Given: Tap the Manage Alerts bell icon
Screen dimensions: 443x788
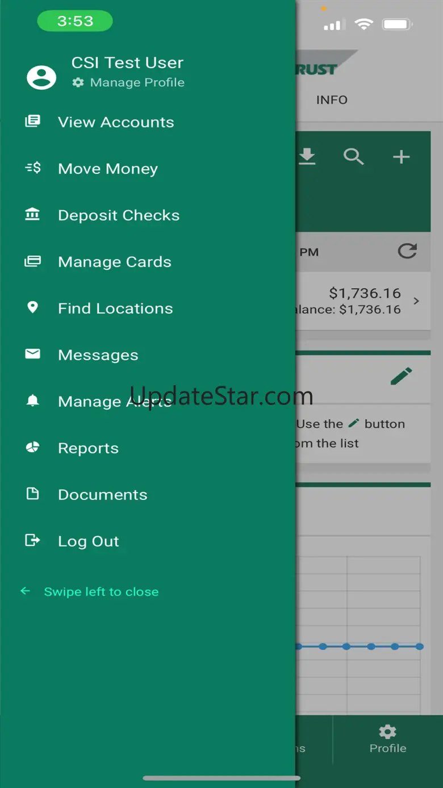Looking at the screenshot, I should click(33, 401).
